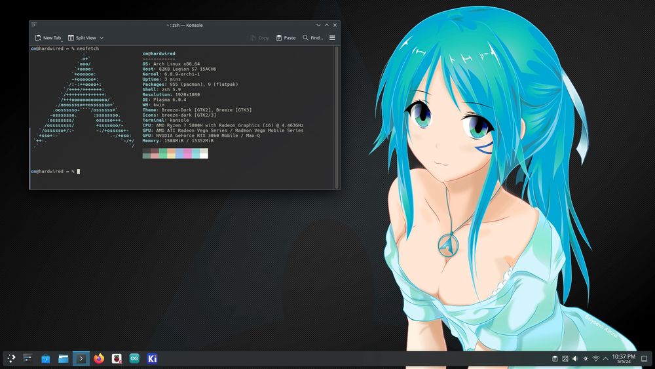
Task: Open the calendar from the 10:37 PM clock
Action: (x=624, y=359)
